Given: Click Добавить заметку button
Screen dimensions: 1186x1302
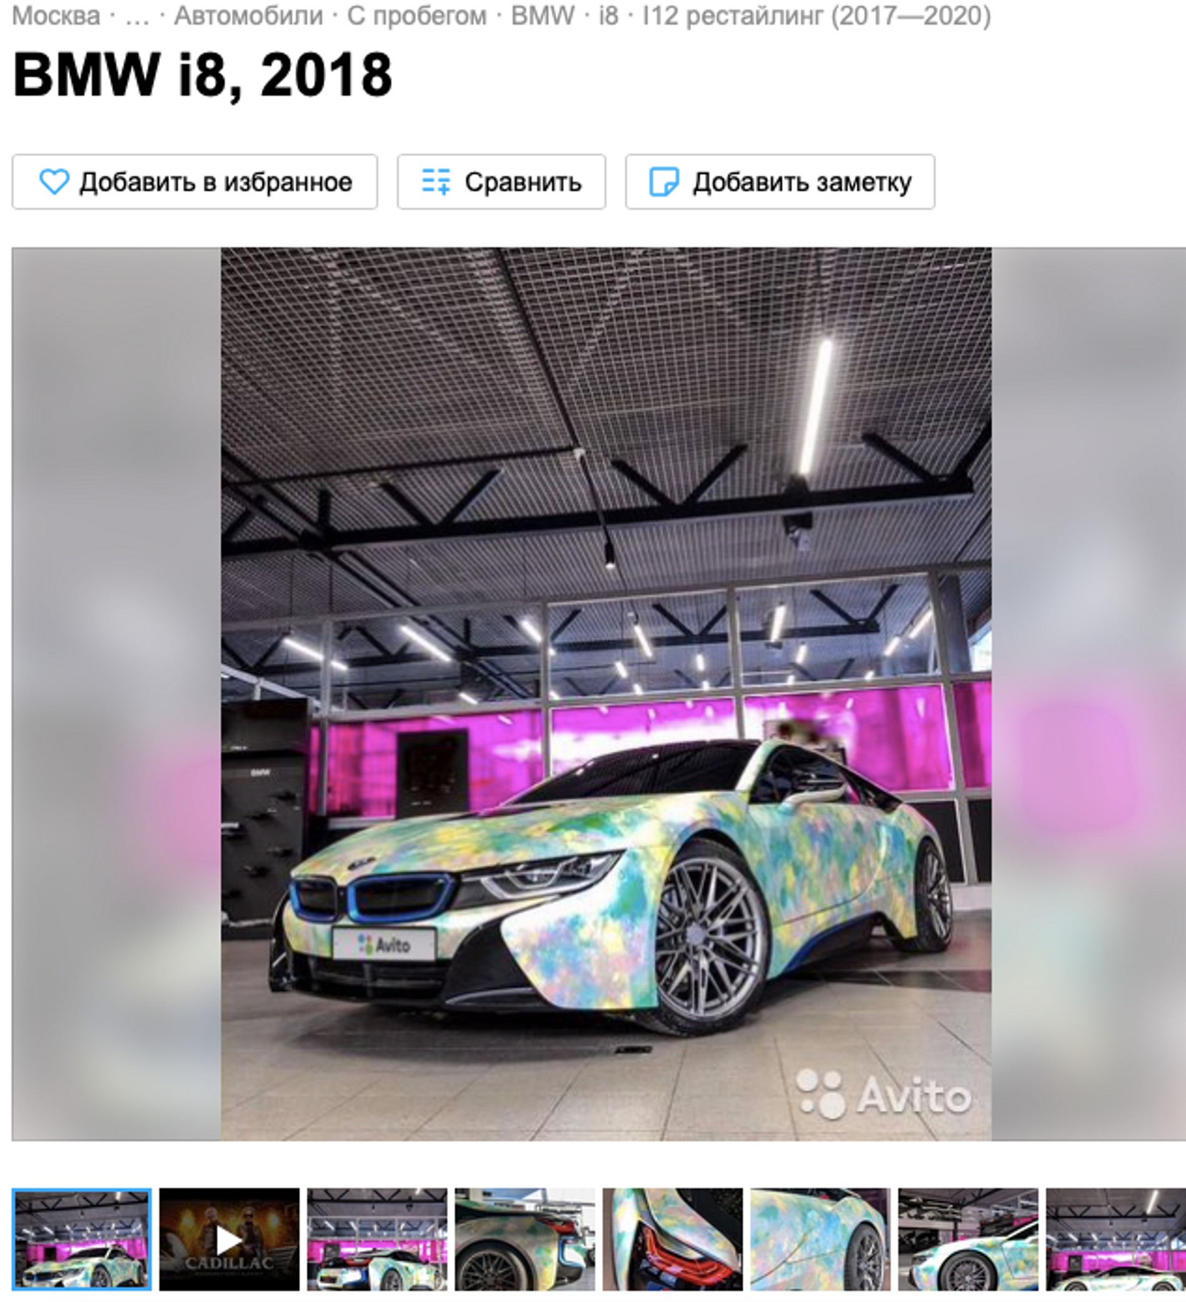Looking at the screenshot, I should (780, 182).
